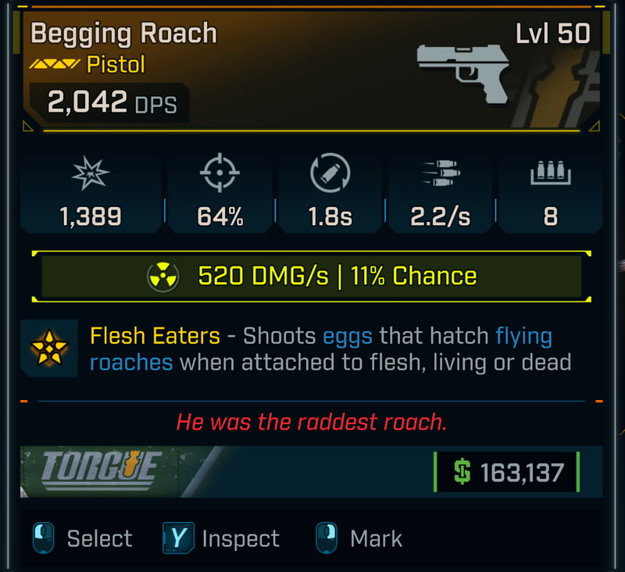Click the green dollar sign icon
The width and height of the screenshot is (625, 572).
462,471
